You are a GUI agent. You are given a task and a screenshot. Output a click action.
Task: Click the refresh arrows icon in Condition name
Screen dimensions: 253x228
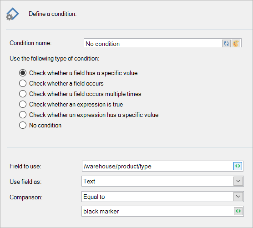pyautogui.click(x=226, y=44)
